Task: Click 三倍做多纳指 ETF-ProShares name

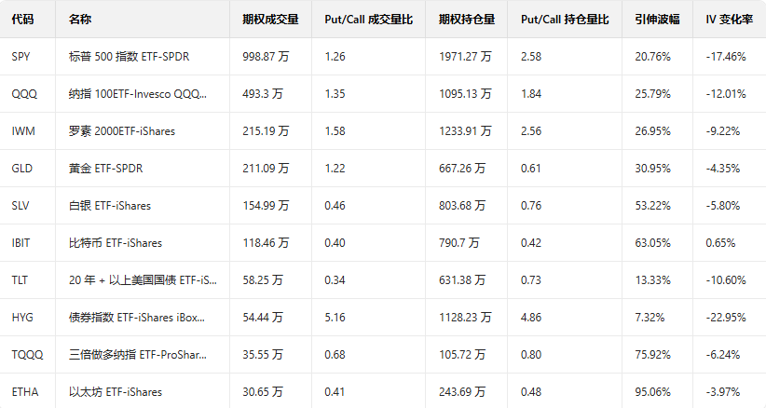Action: click(137, 355)
